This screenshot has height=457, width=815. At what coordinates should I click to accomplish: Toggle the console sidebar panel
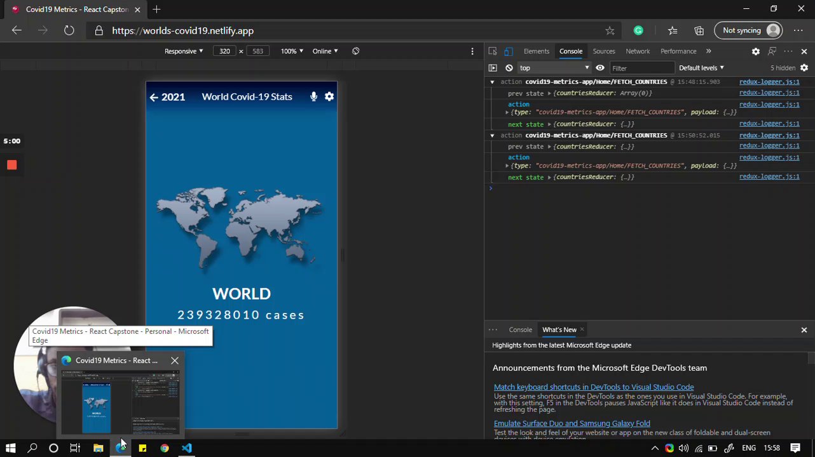493,68
